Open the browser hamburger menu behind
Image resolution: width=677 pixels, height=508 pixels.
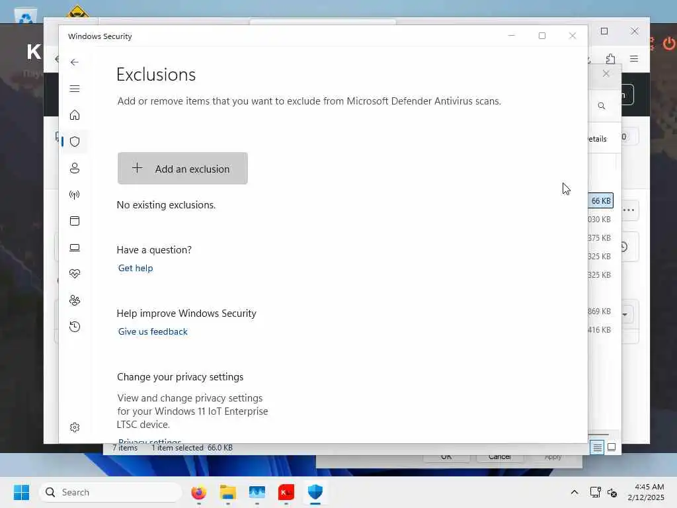(x=634, y=59)
